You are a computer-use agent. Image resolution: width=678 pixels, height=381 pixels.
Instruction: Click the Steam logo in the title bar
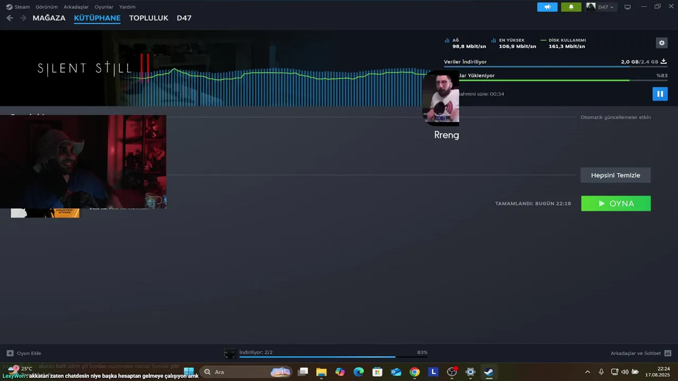coord(8,7)
